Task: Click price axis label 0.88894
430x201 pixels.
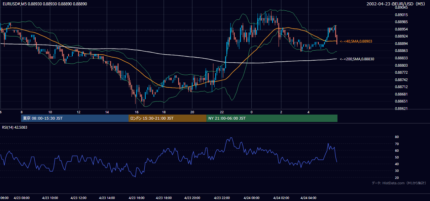Action: (401, 44)
